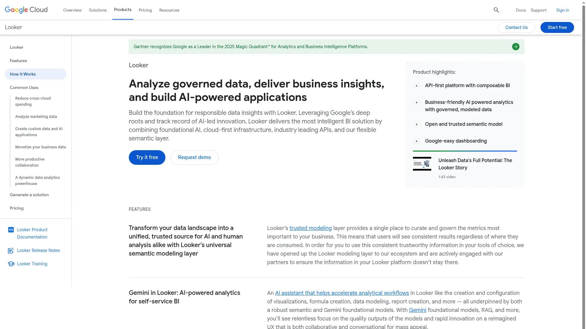Click the Looker Release Notes notes icon

click(x=11, y=250)
